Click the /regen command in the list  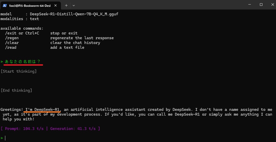12,38
